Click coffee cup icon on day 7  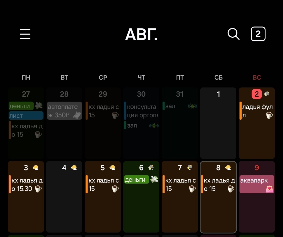coord(192,189)
